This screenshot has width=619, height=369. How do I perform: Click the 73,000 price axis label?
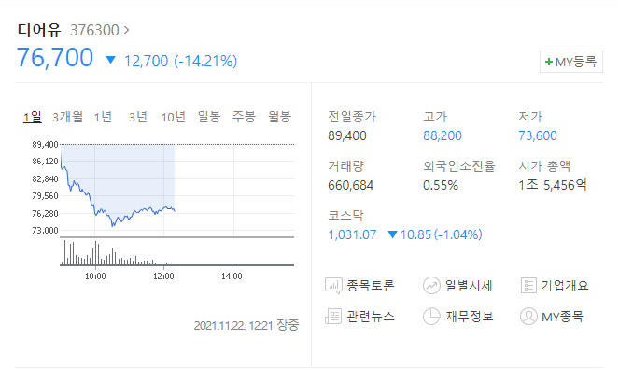[x=45, y=231]
